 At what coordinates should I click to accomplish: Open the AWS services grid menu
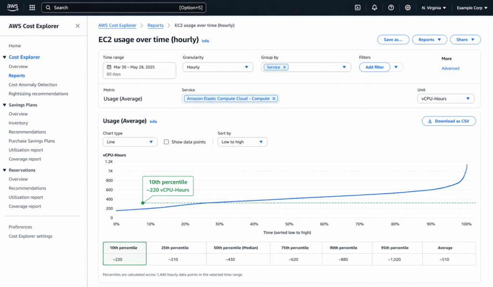click(32, 7)
